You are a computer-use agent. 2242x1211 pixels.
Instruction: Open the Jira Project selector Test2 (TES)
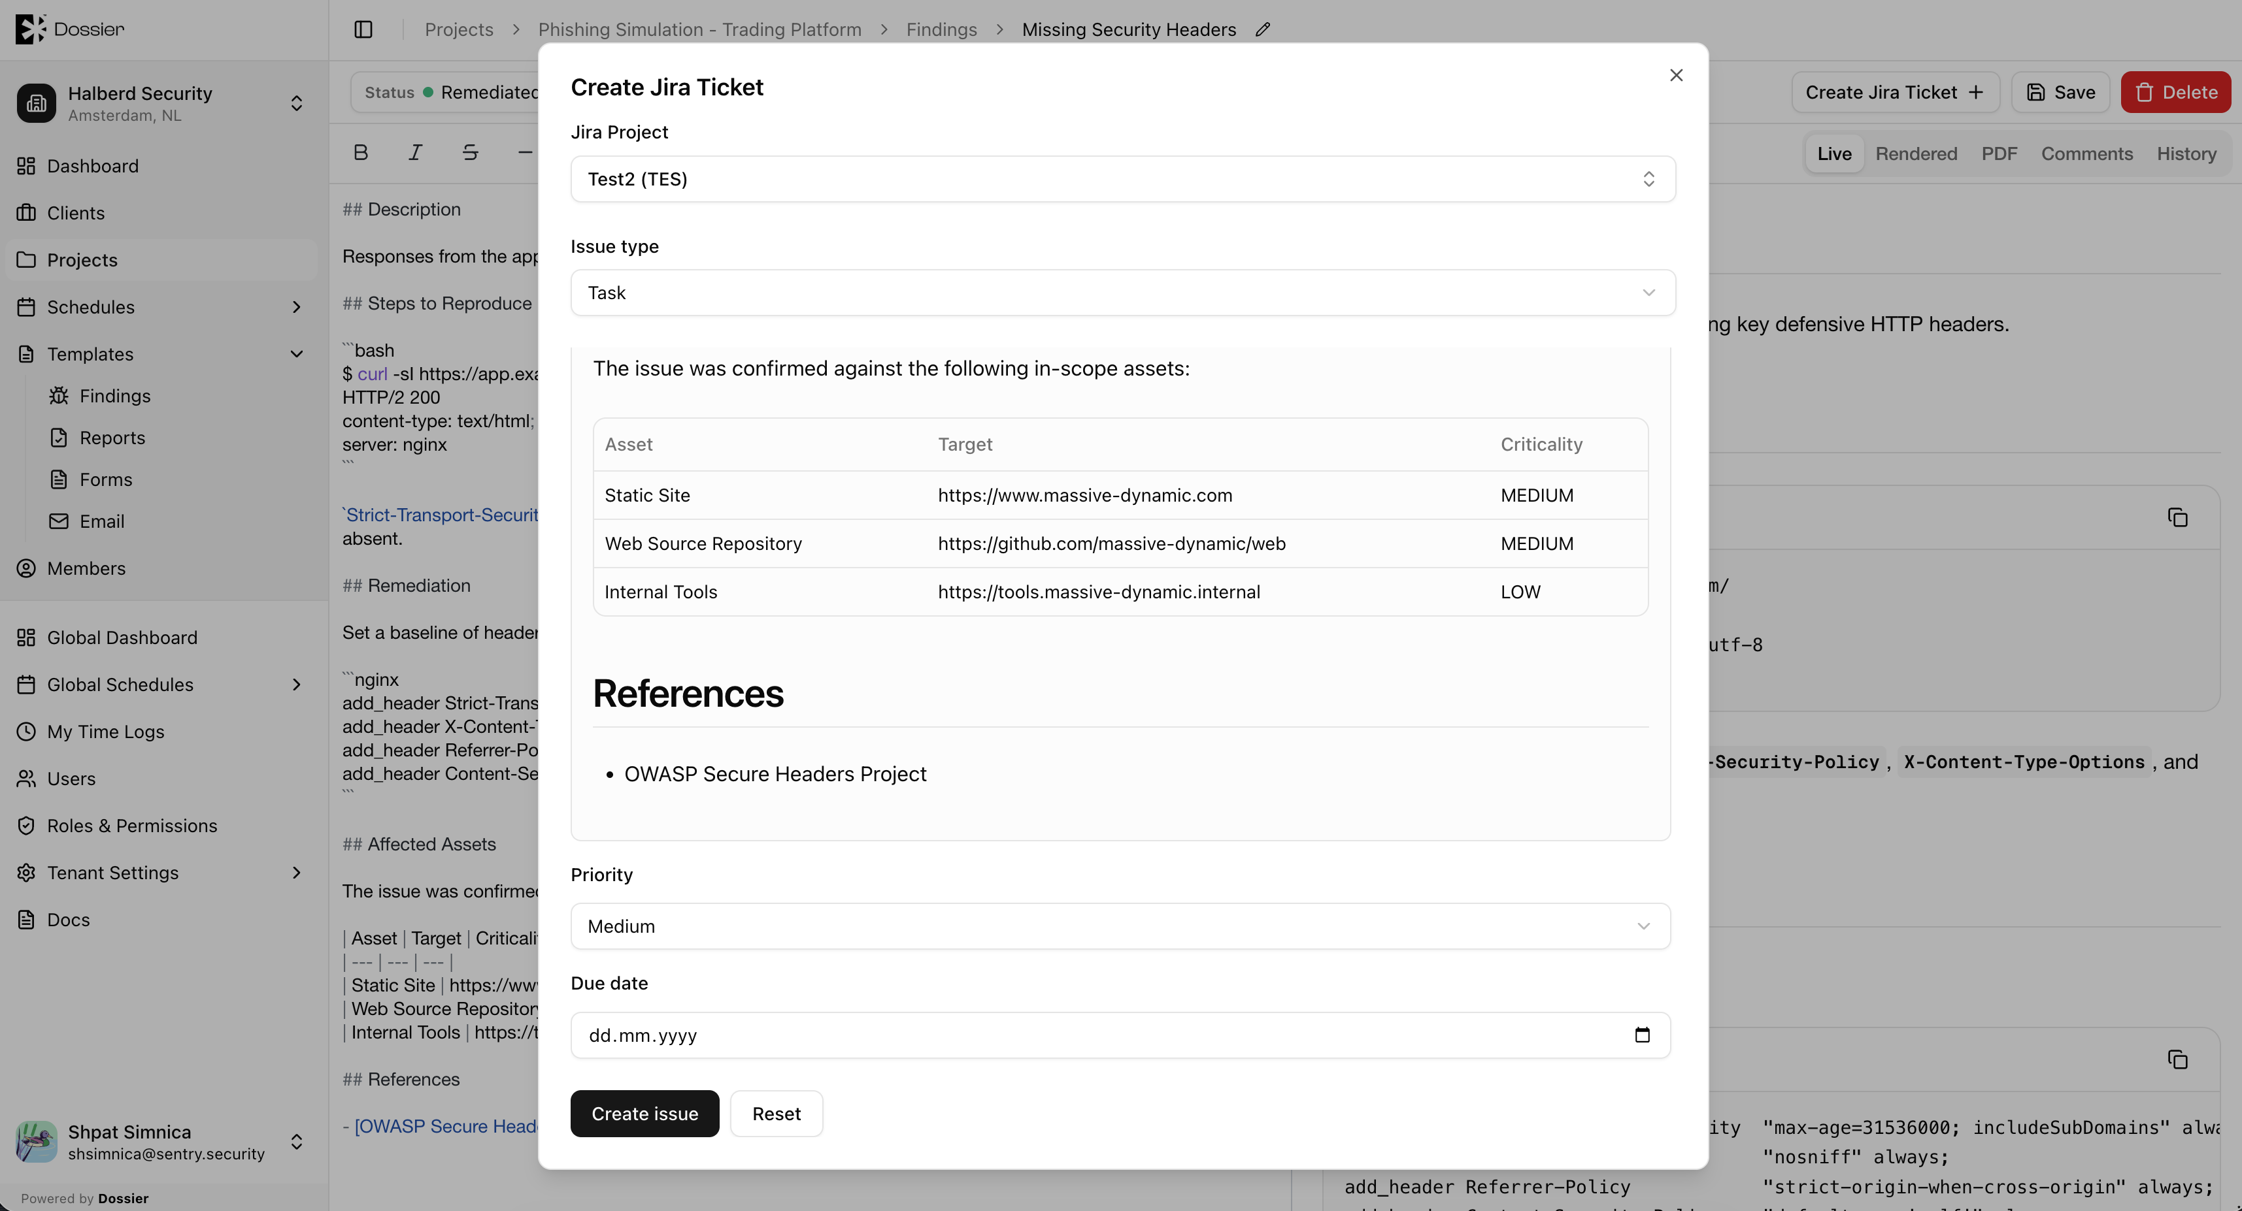1123,179
